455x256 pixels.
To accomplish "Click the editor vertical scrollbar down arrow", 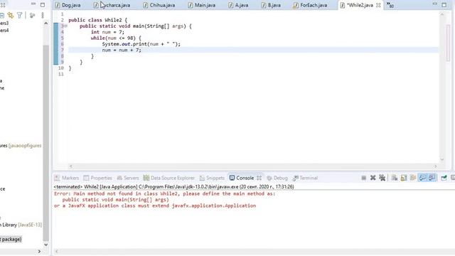I will click(442, 159).
